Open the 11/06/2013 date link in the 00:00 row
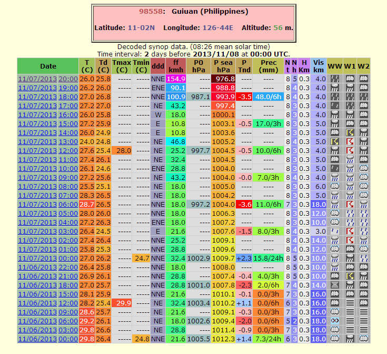This screenshot has width=387, height=354. click(37, 339)
